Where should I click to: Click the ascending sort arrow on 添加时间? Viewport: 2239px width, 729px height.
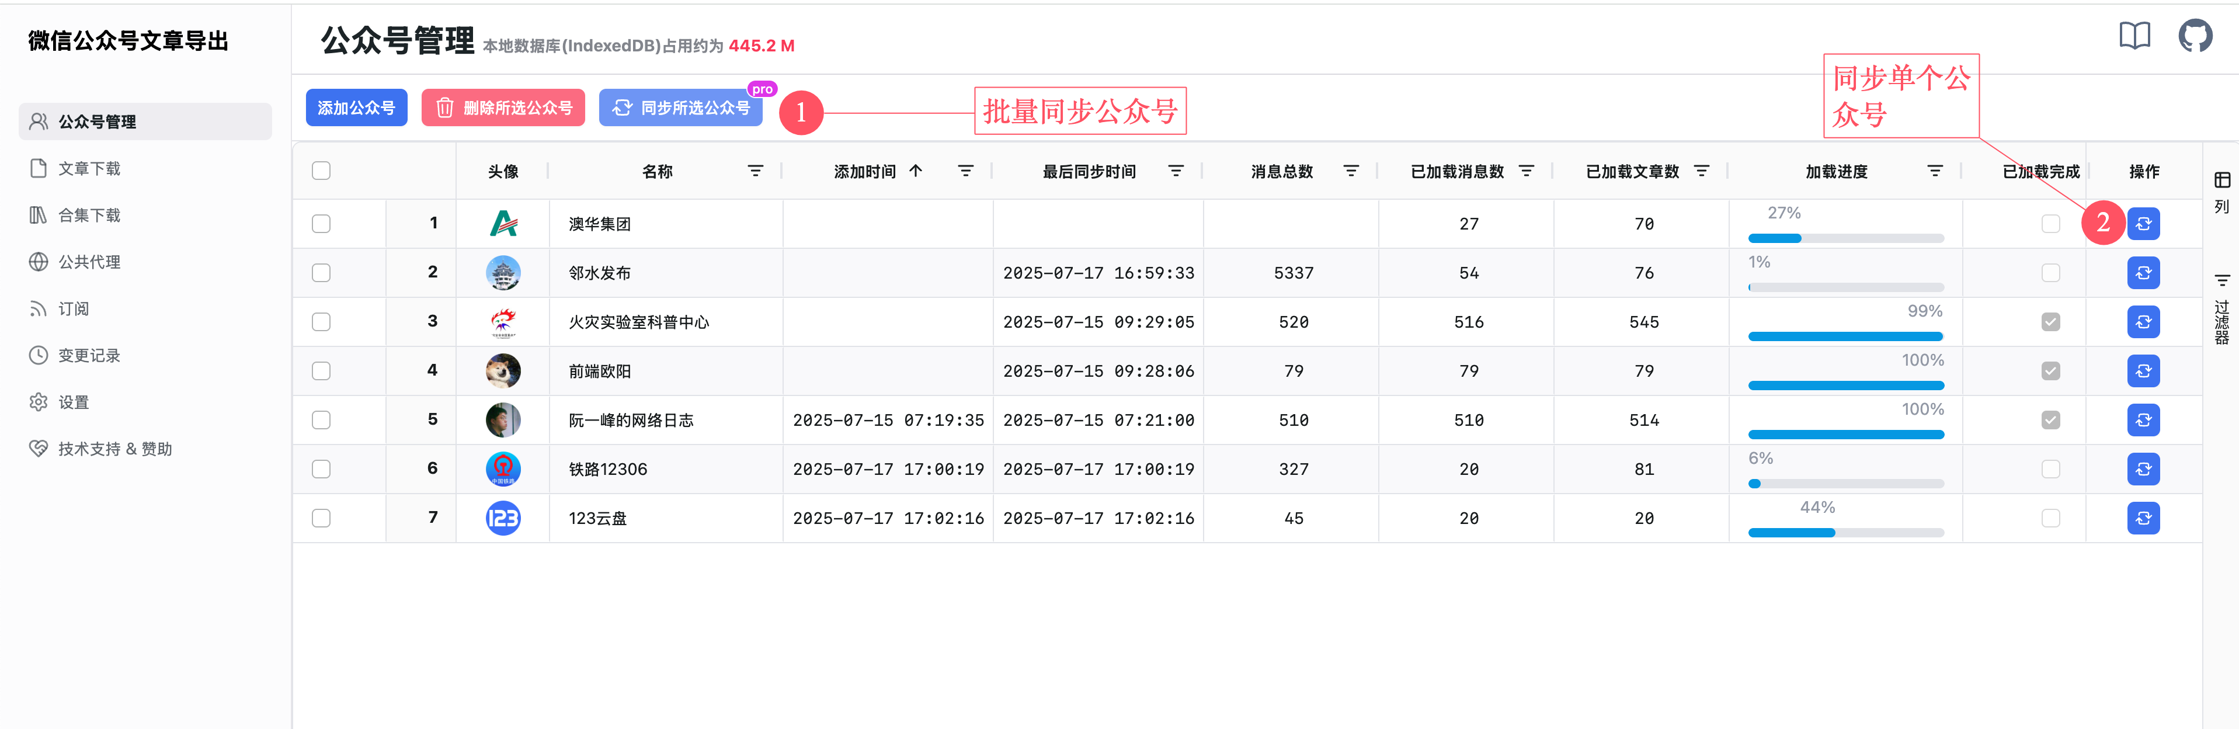tap(916, 171)
